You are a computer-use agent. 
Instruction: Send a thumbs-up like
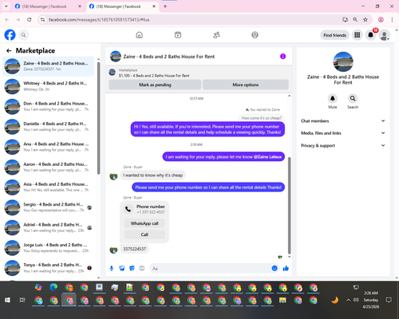pyautogui.click(x=286, y=269)
